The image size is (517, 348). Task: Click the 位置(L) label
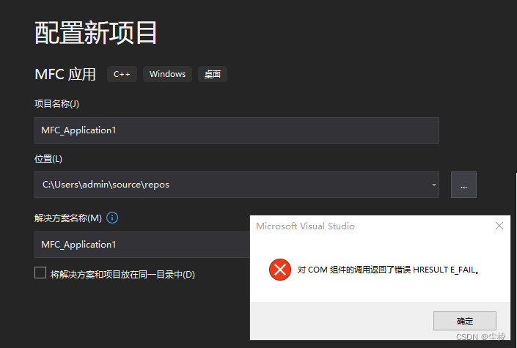pos(48,159)
